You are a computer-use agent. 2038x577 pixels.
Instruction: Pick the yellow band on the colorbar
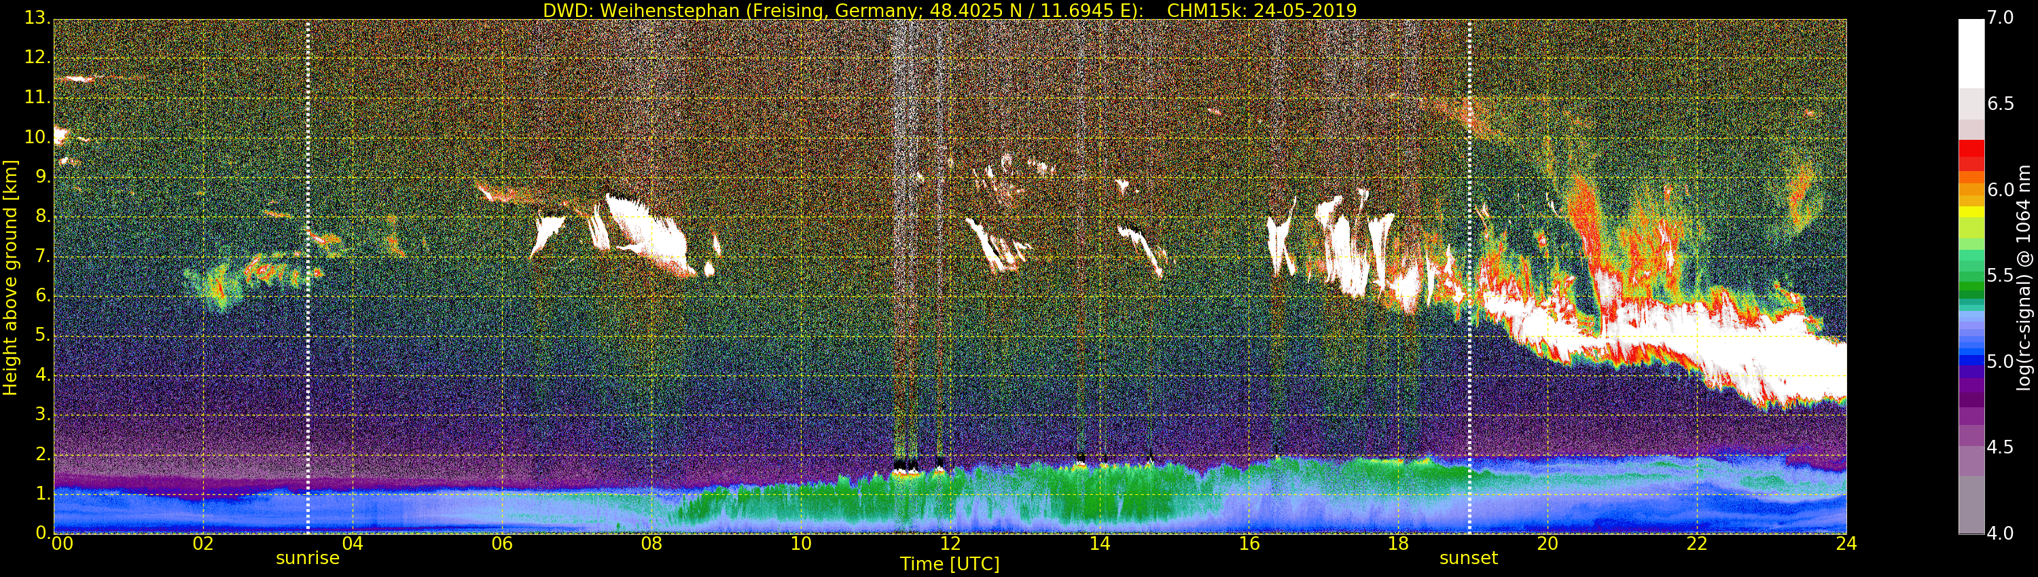pos(1971,212)
